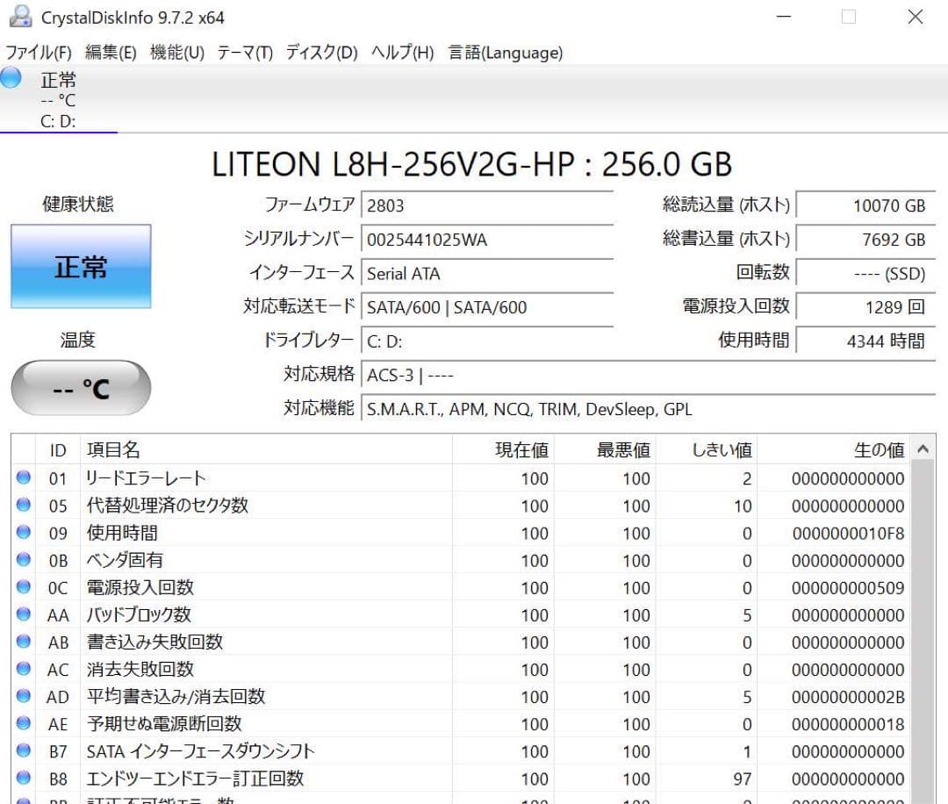This screenshot has height=804, width=948.
Task: Click the indicator beside 消去失敗回数
Action: (x=25, y=669)
